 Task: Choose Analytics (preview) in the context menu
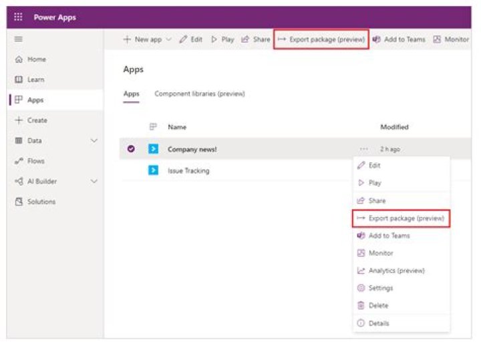(402, 271)
